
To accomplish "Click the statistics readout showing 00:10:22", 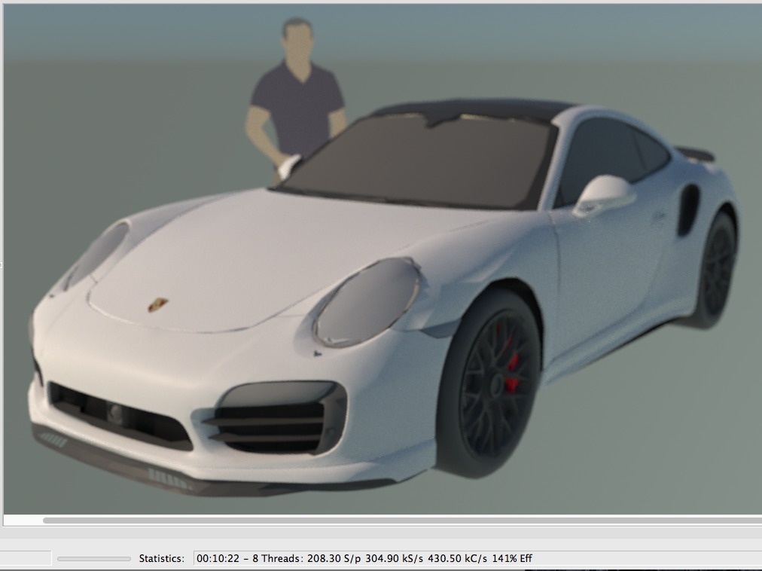I will (477, 558).
